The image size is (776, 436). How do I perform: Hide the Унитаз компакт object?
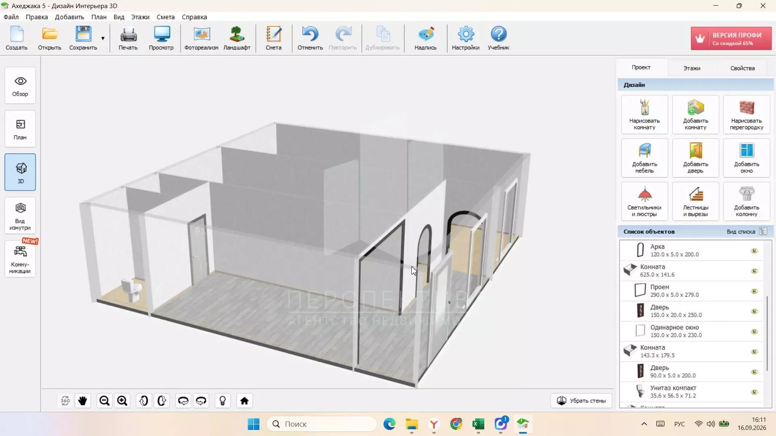coord(754,392)
